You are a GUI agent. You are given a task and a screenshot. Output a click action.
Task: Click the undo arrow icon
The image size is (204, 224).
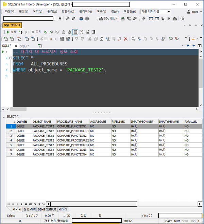(x=76, y=39)
